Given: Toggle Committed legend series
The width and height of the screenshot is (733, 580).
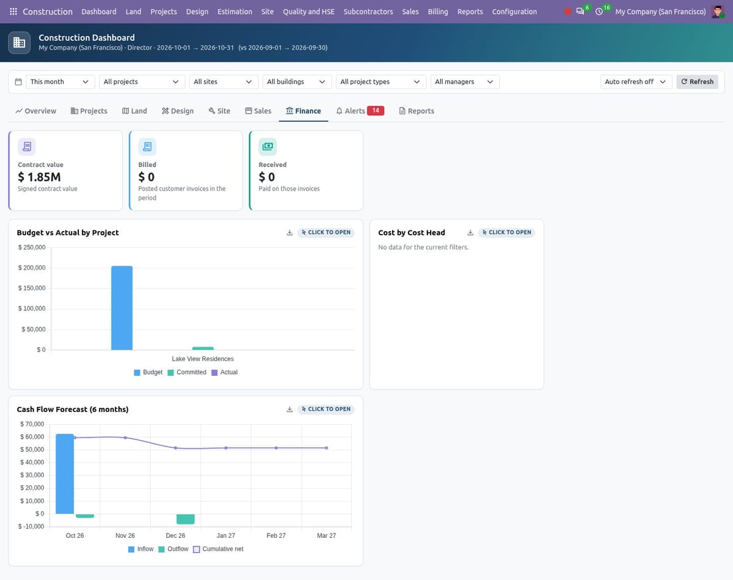Looking at the screenshot, I should pyautogui.click(x=187, y=372).
